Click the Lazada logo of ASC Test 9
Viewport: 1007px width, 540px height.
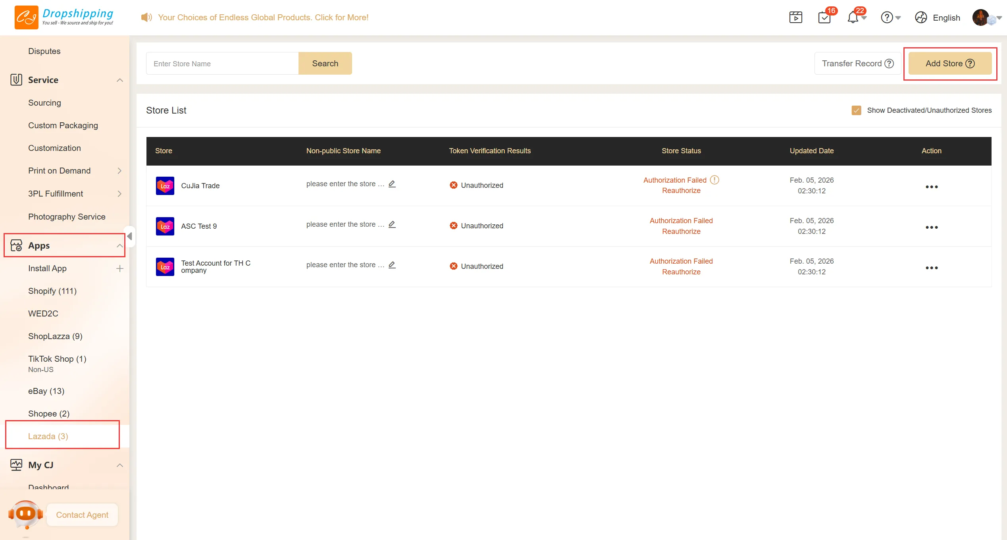point(165,226)
